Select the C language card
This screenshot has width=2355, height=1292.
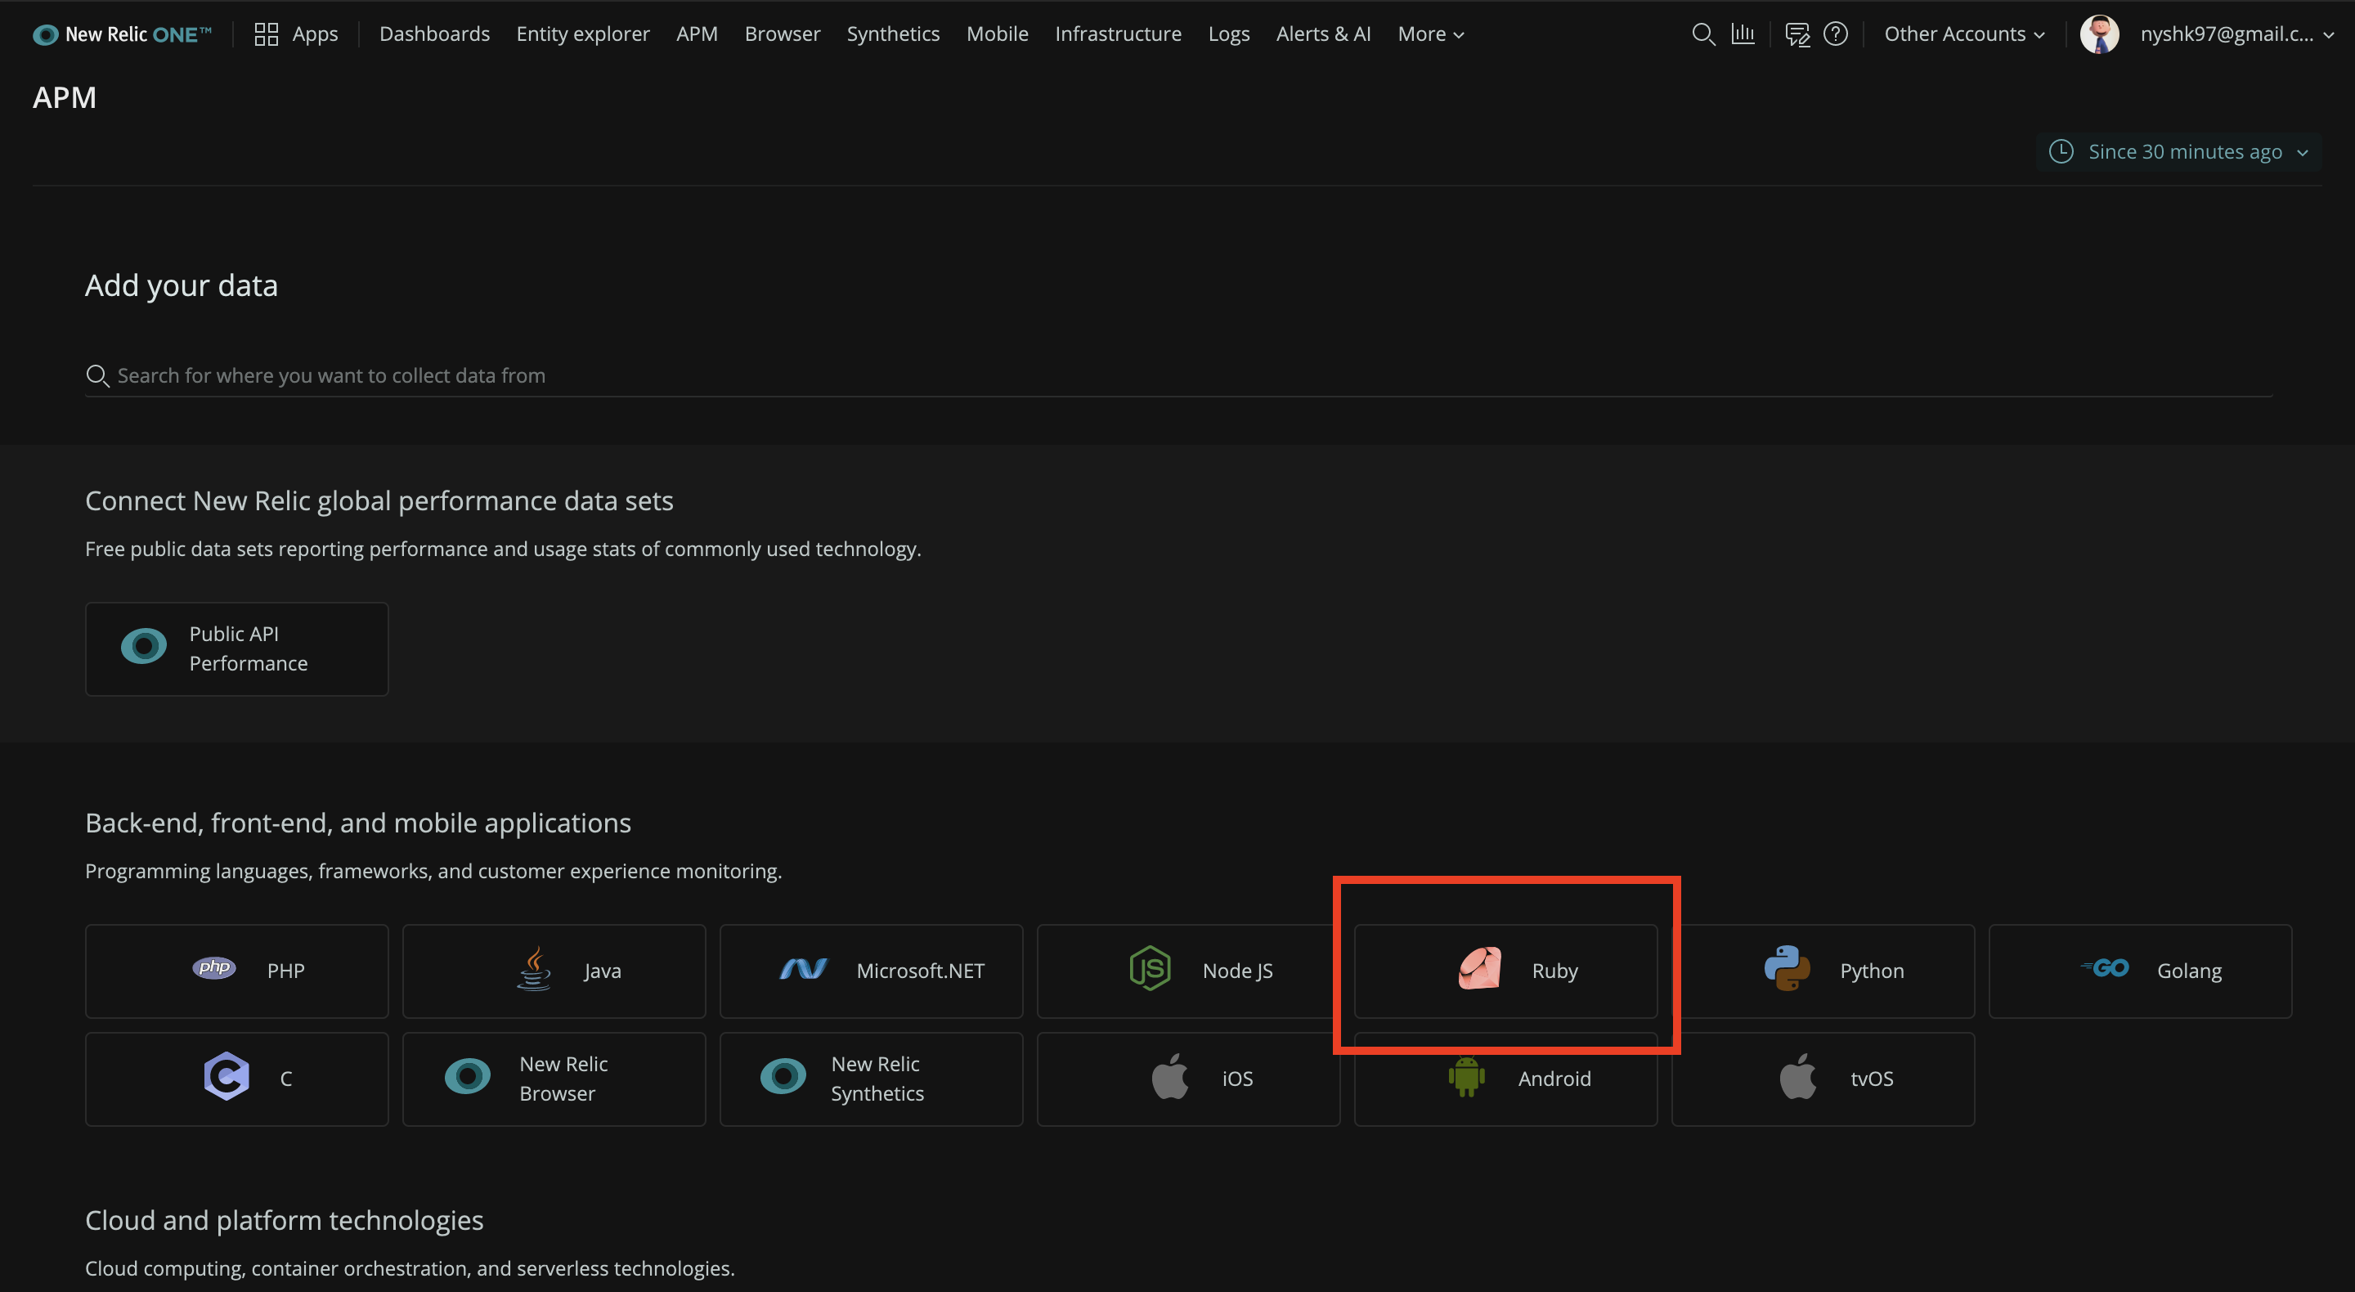coord(237,1079)
